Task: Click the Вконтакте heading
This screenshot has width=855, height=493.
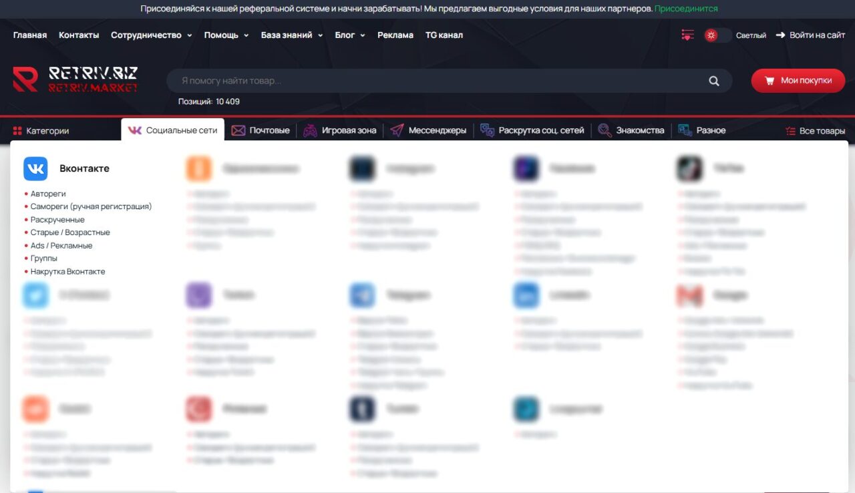Action: [84, 168]
